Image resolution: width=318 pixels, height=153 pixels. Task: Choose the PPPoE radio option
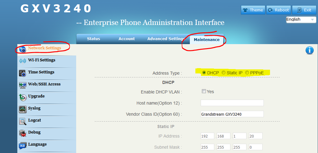(247, 73)
